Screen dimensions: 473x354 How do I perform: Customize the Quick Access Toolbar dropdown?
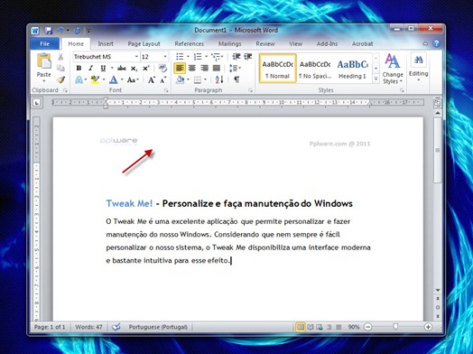88,31
